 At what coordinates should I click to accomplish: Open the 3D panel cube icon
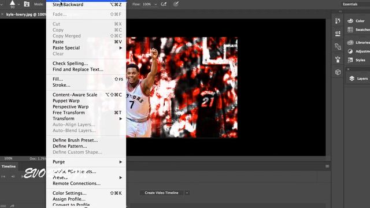click(x=338, y=72)
